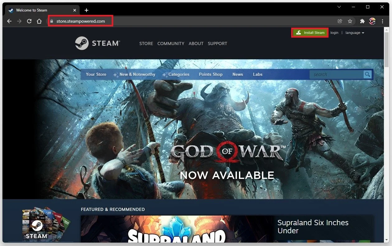Open the Your Store menu
This screenshot has width=392, height=246.
click(x=96, y=74)
